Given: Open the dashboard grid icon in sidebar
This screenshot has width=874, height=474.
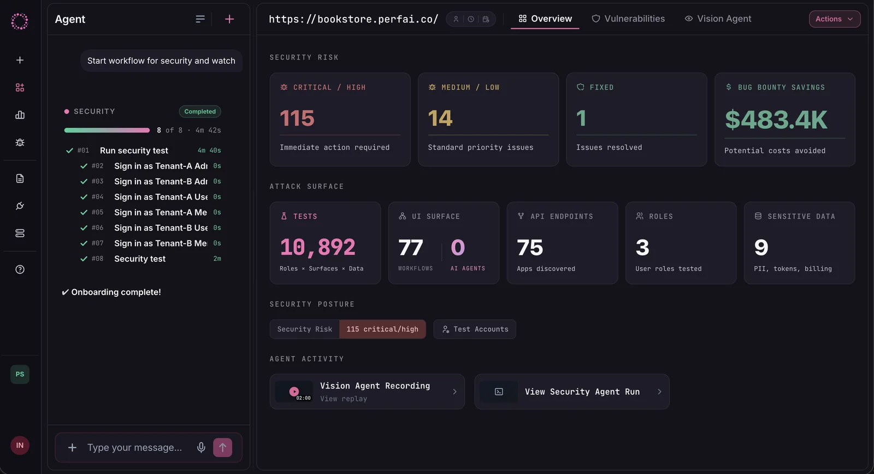Looking at the screenshot, I should pos(20,87).
